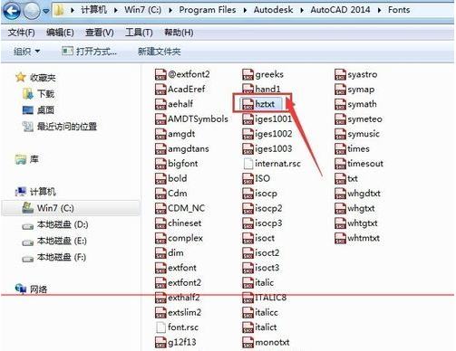Click the Forward navigation arrow button

coord(32,11)
